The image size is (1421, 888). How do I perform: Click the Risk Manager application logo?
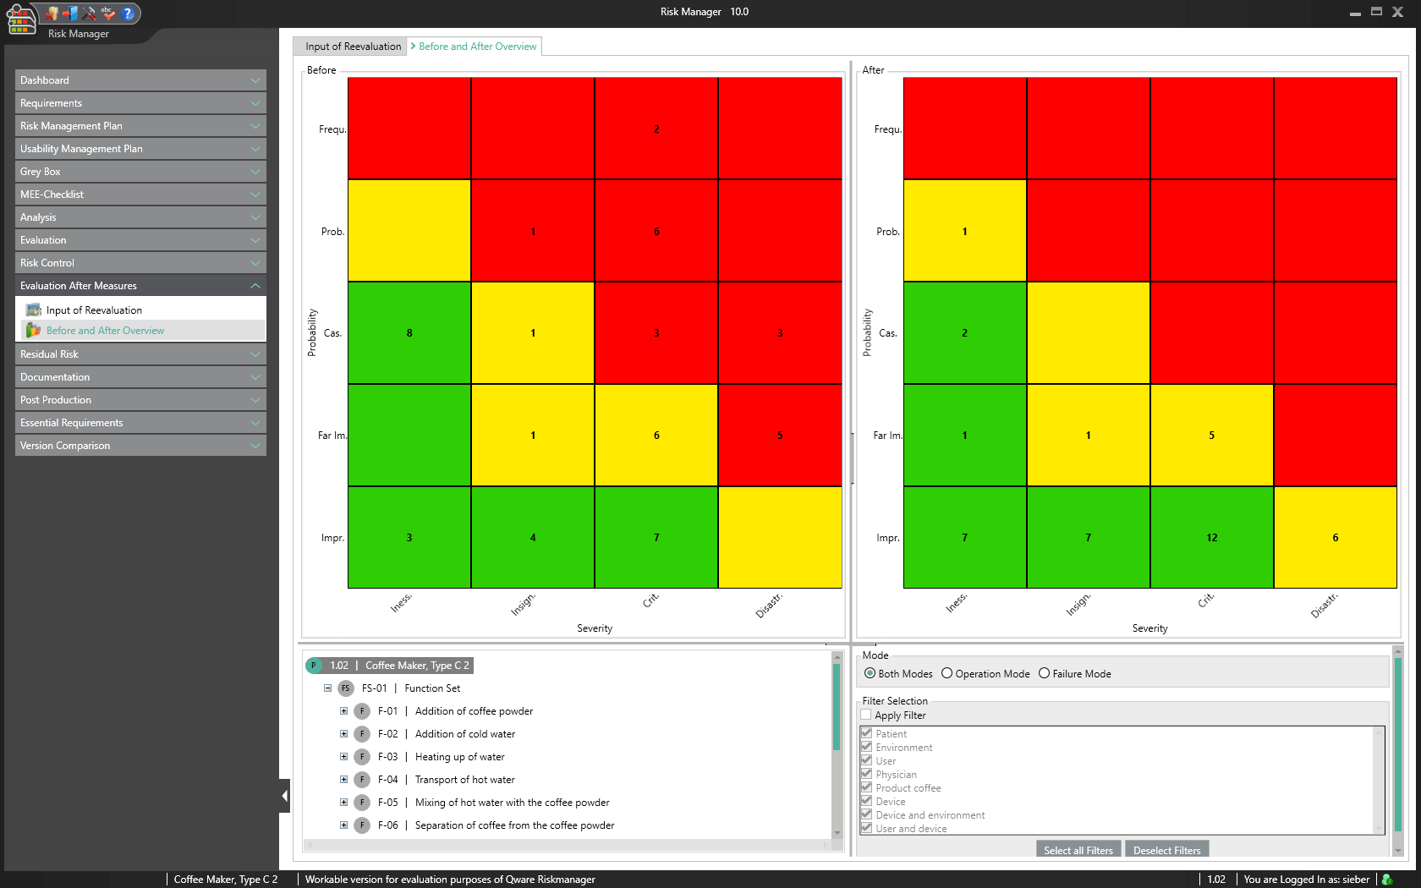pos(20,19)
